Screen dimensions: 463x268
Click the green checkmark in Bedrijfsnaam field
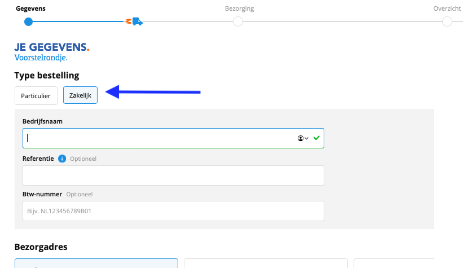coord(316,138)
